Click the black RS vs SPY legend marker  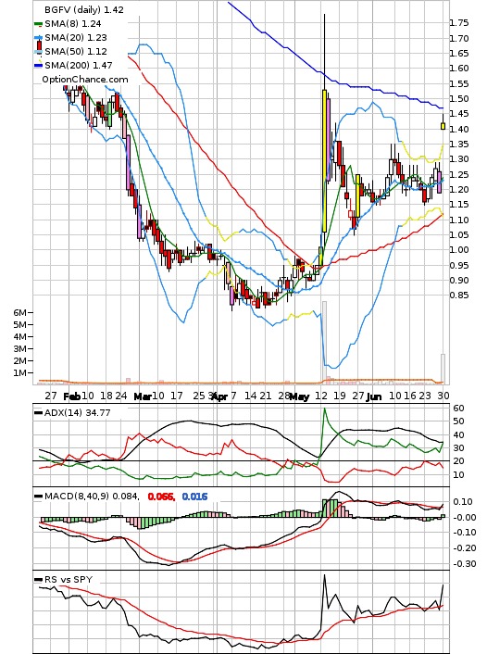coord(38,579)
